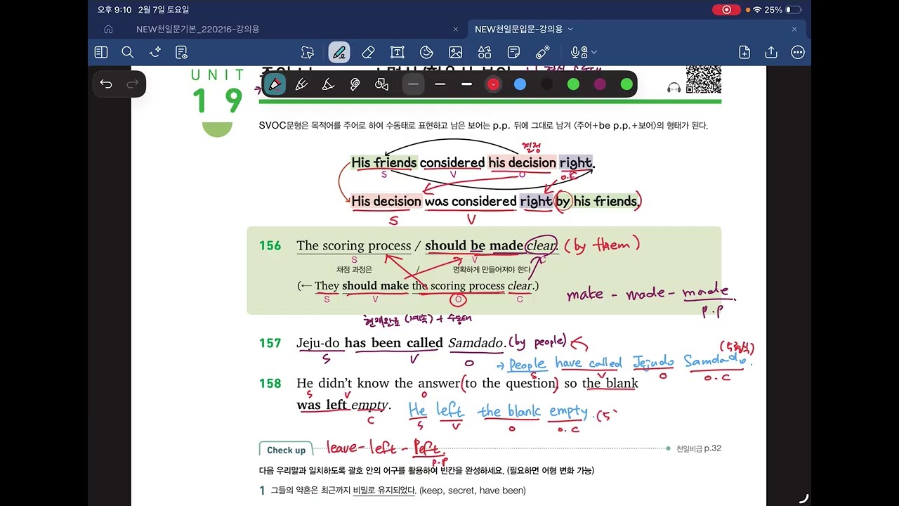Go to the home library
This screenshot has height=506, width=899.
coord(108,30)
